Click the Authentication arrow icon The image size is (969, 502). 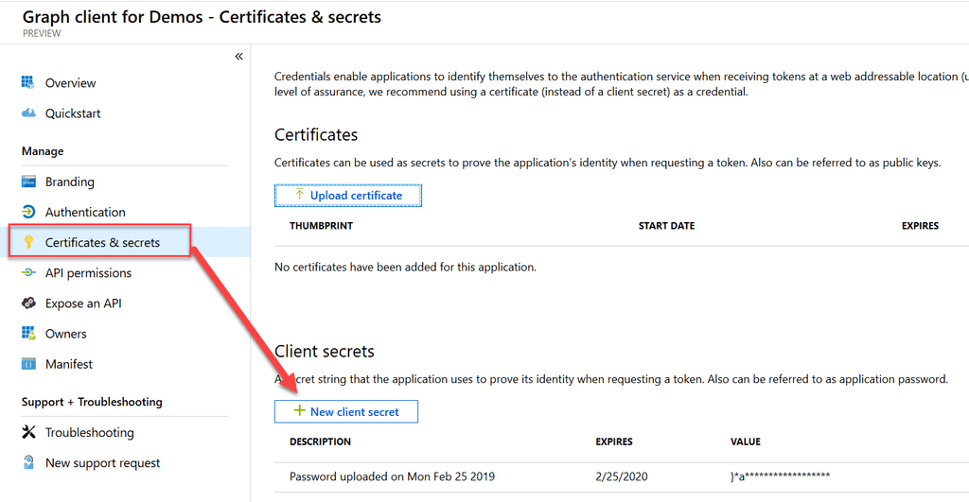click(x=28, y=212)
